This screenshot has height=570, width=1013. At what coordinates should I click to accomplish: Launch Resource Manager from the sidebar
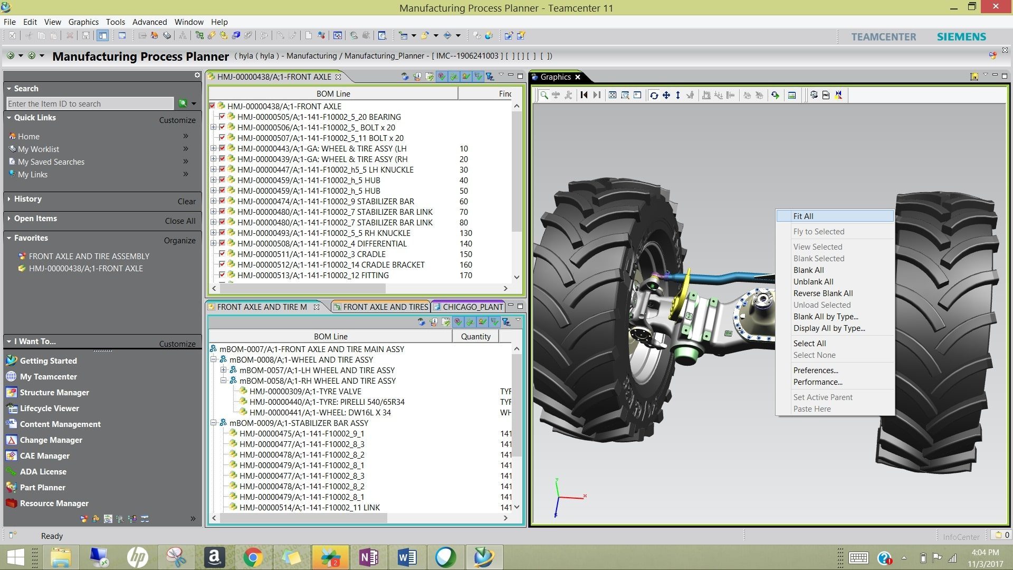pyautogui.click(x=54, y=503)
